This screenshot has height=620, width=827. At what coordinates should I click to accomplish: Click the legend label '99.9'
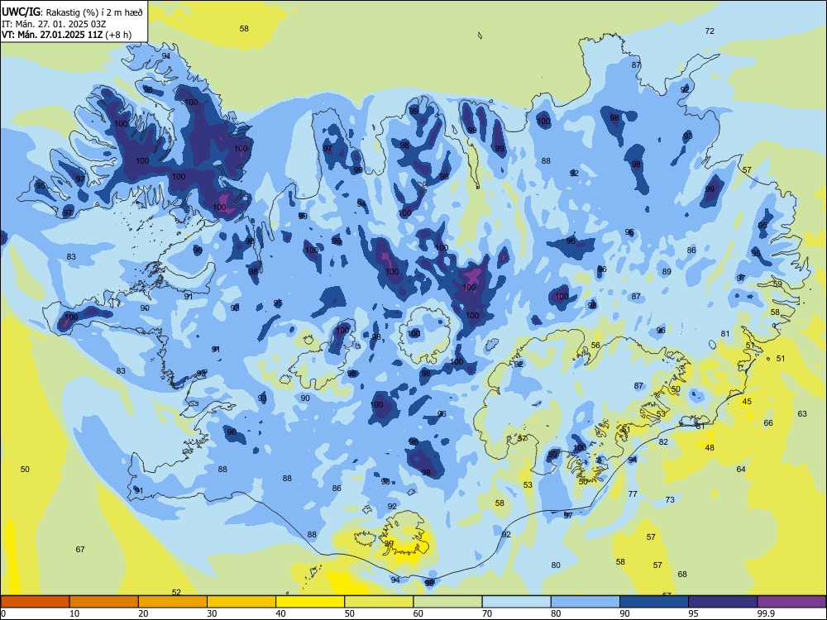(x=766, y=613)
